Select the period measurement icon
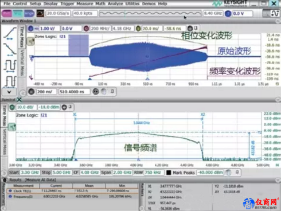Viewport: 281px width, 211px height. pyautogui.click(x=10, y=66)
